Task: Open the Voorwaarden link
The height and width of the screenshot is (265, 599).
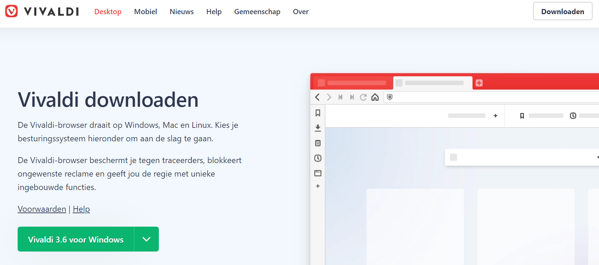Action: (x=42, y=209)
